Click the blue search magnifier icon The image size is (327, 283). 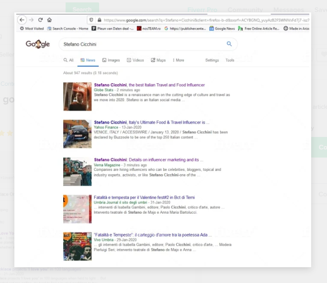pyautogui.click(x=229, y=44)
